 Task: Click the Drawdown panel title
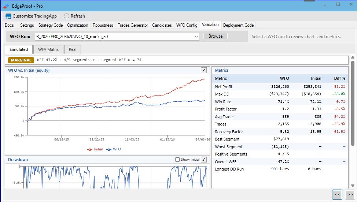18,160
